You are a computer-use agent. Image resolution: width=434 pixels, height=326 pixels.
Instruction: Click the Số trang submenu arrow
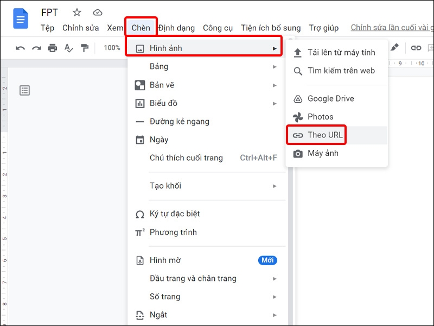[x=275, y=297]
